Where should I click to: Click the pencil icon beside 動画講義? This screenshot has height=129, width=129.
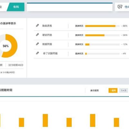37,25
